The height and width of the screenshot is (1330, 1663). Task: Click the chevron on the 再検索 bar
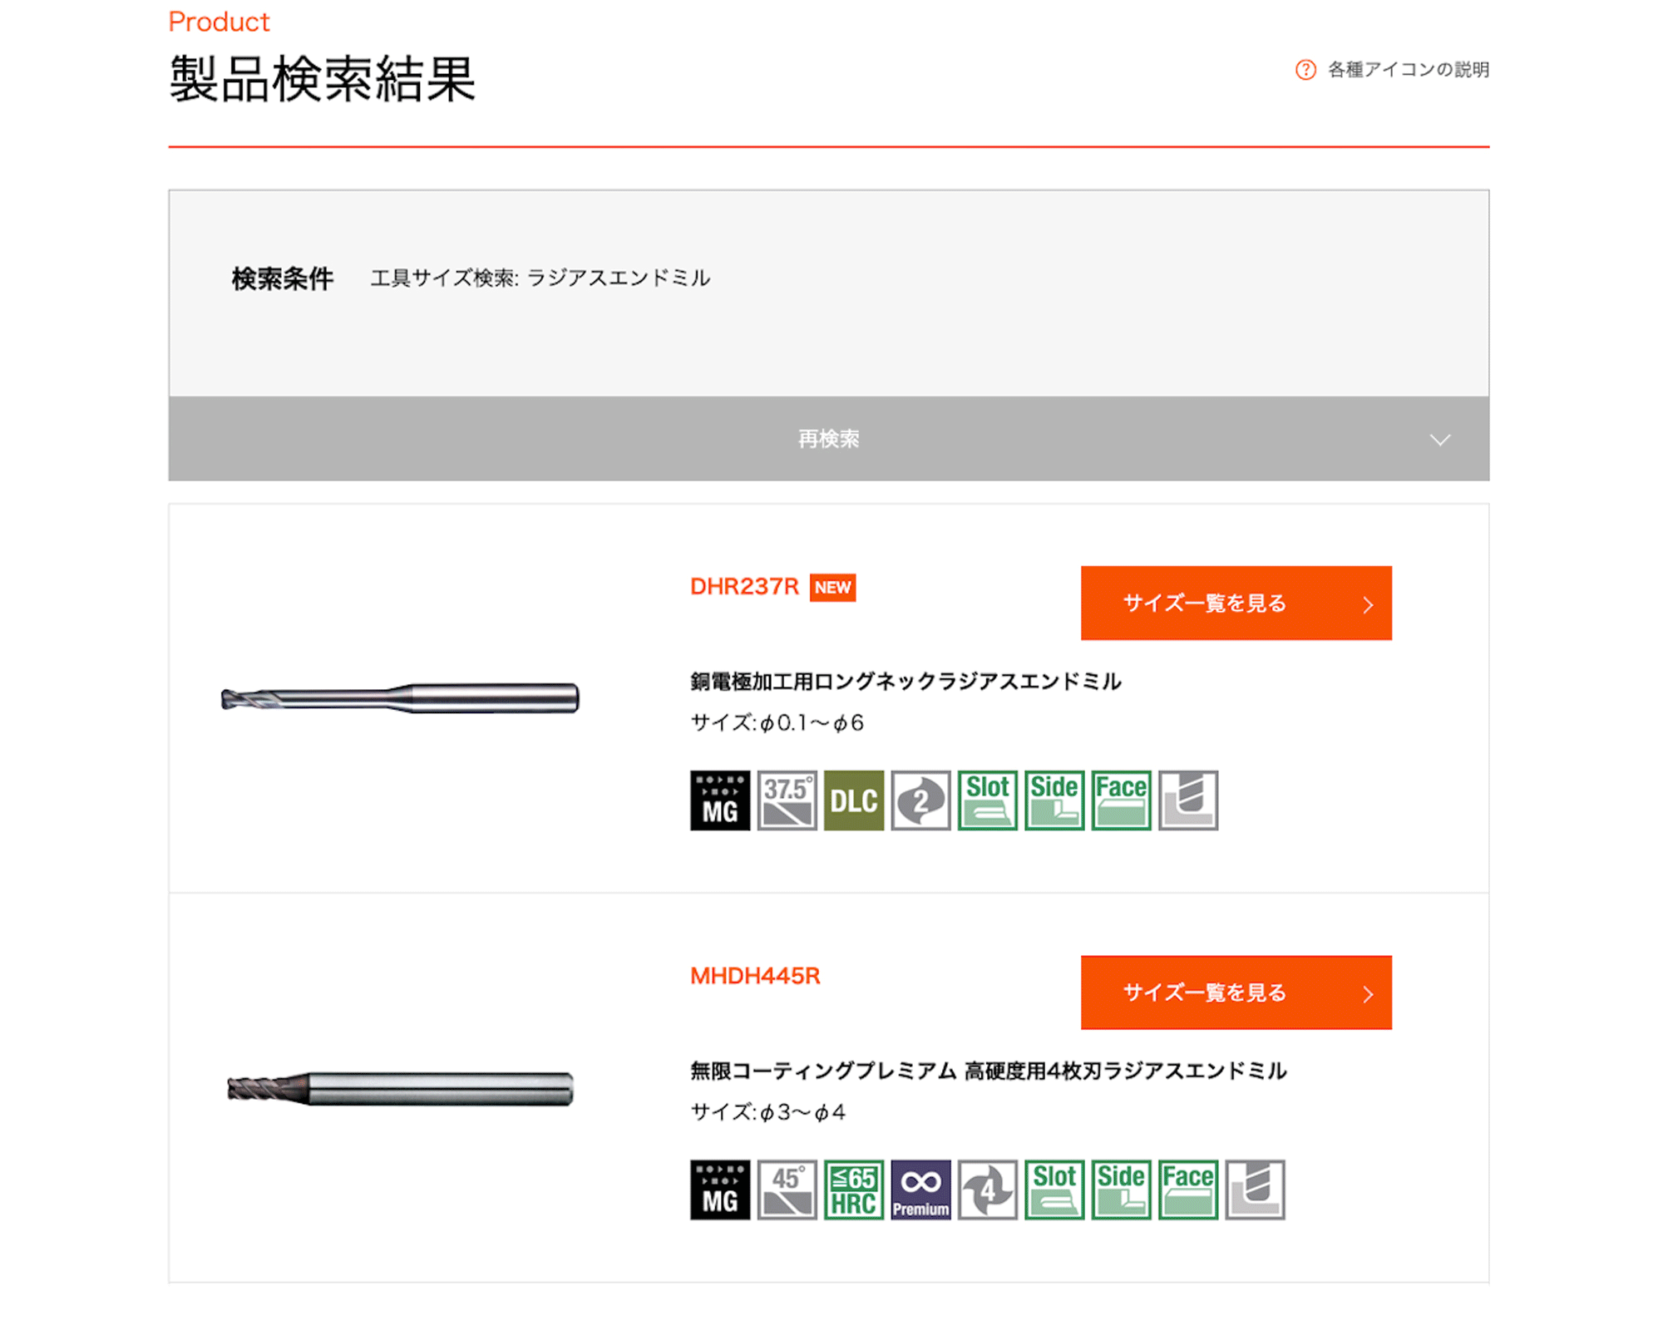pyautogui.click(x=1440, y=440)
